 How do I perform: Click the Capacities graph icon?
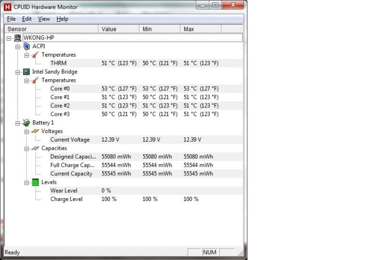tap(35, 148)
